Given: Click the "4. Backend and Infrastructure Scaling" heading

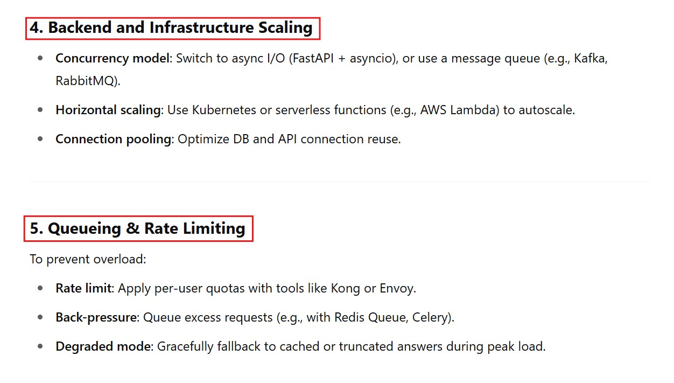Looking at the screenshot, I should point(172,28).
